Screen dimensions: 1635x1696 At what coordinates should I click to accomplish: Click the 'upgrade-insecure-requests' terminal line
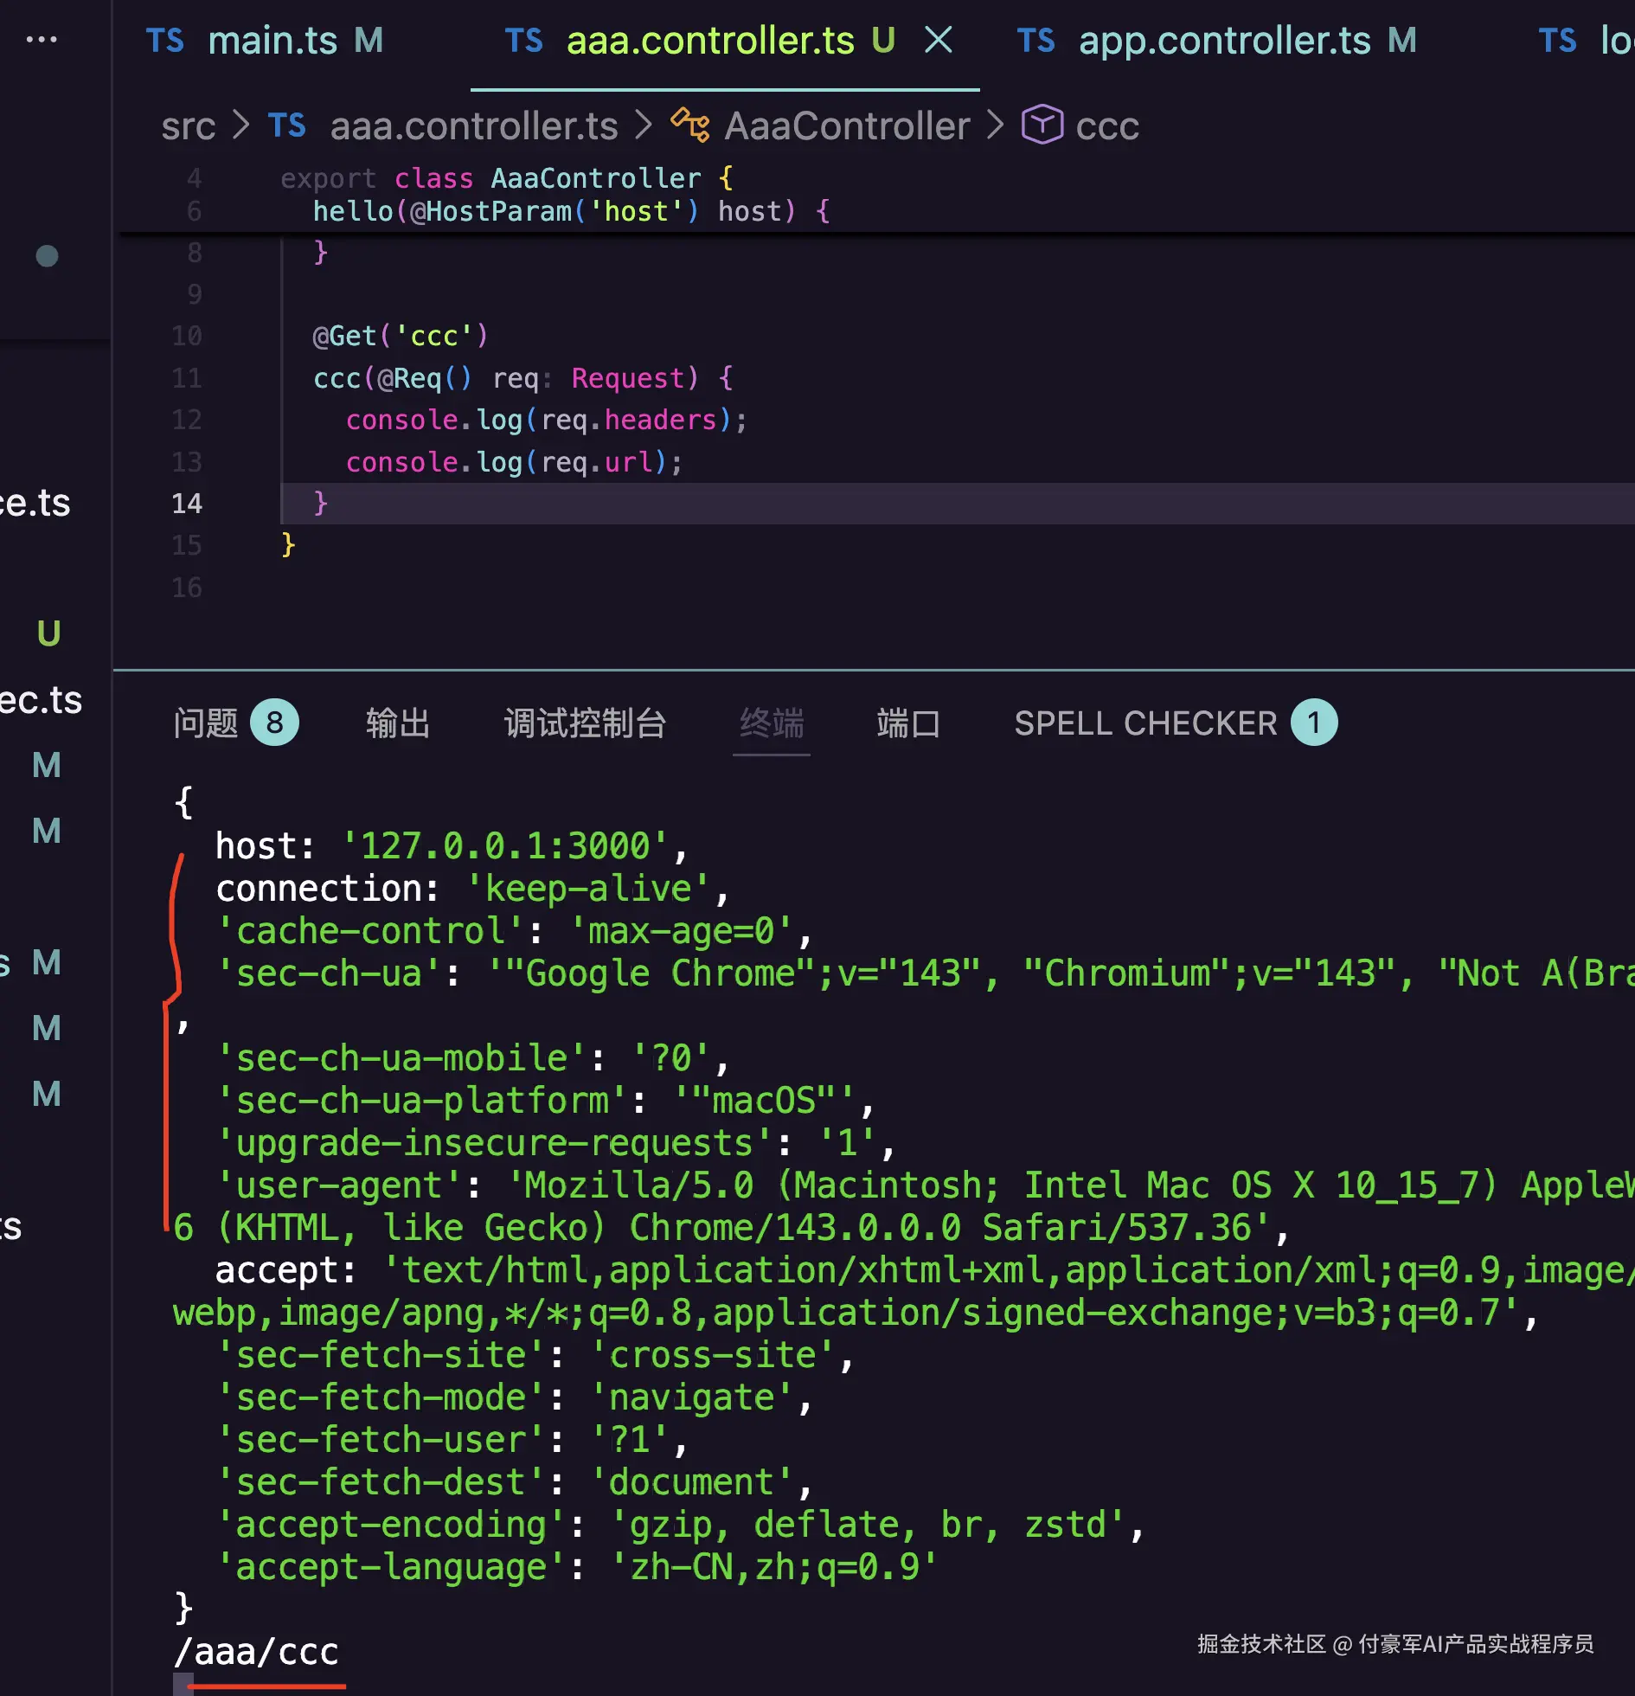click(555, 1143)
